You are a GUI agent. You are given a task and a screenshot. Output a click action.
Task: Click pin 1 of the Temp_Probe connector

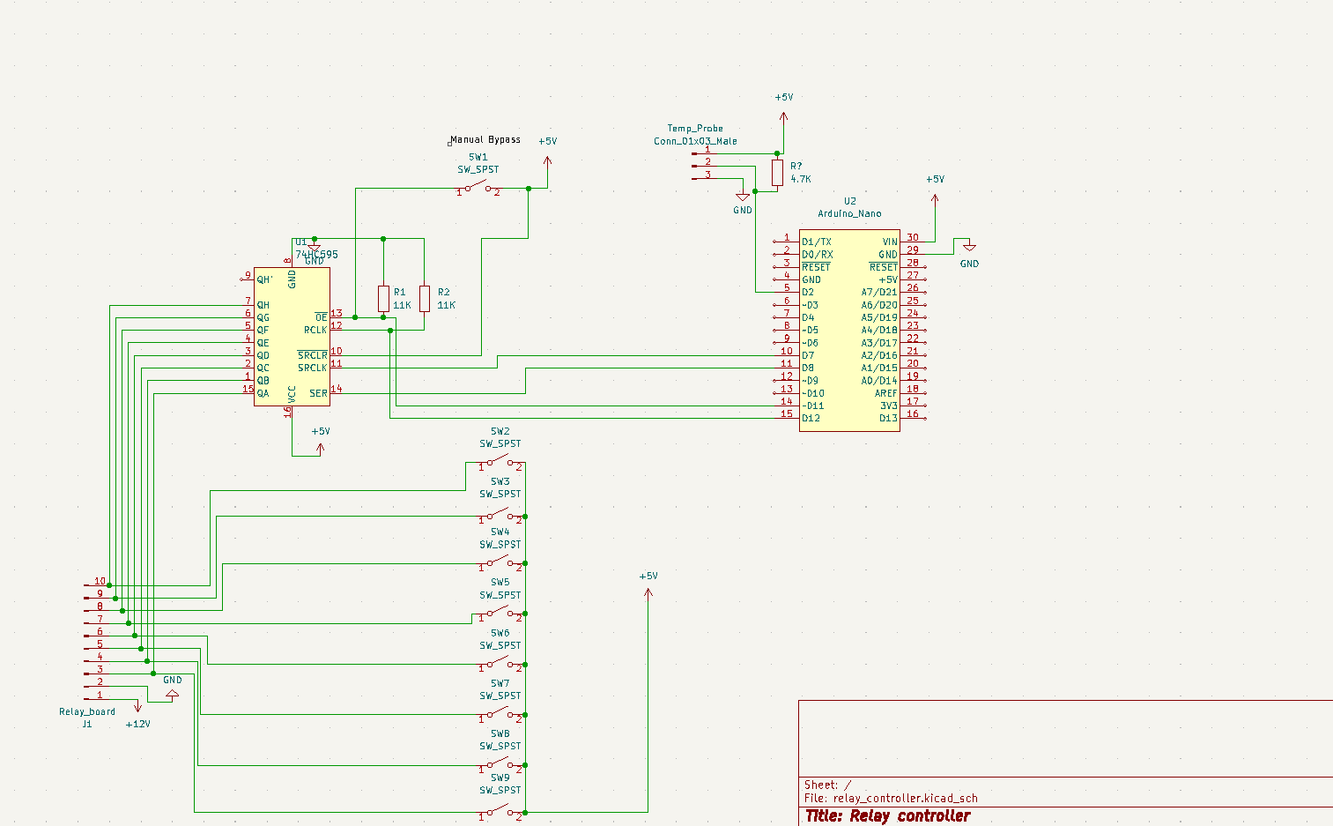coord(704,153)
